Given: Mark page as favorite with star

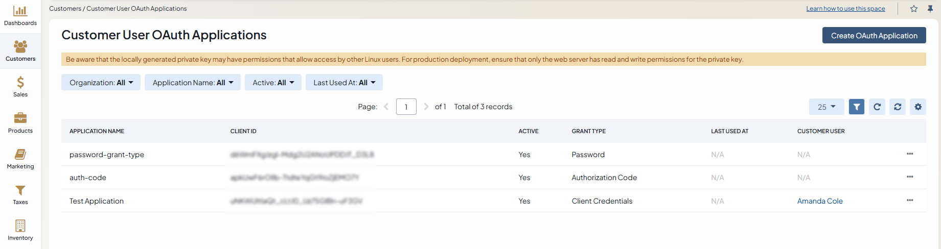Looking at the screenshot, I should 914,9.
